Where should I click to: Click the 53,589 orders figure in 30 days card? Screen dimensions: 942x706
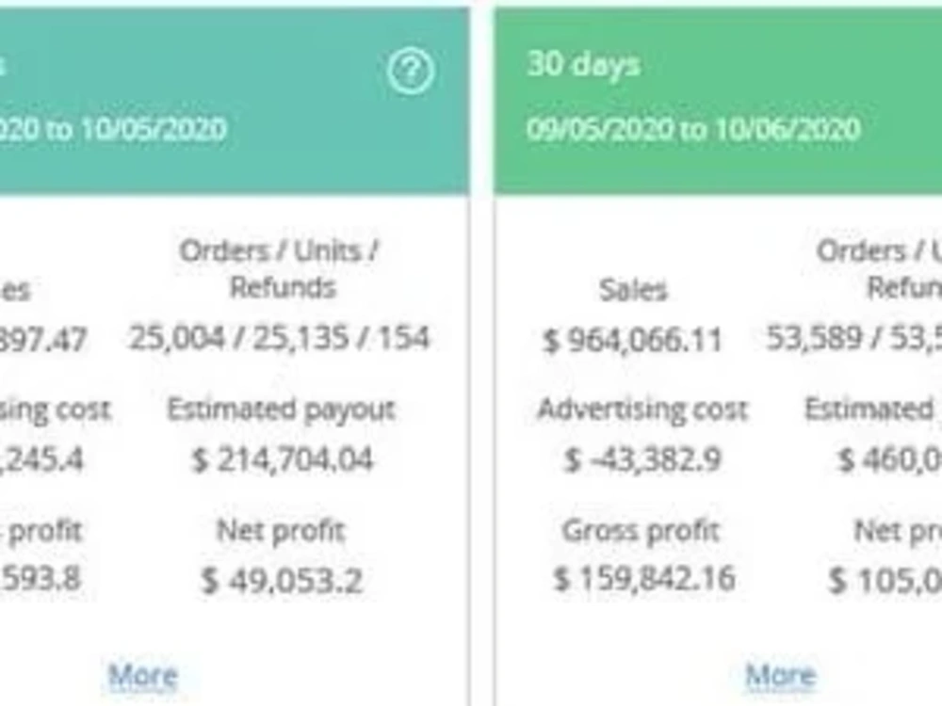[x=814, y=339]
